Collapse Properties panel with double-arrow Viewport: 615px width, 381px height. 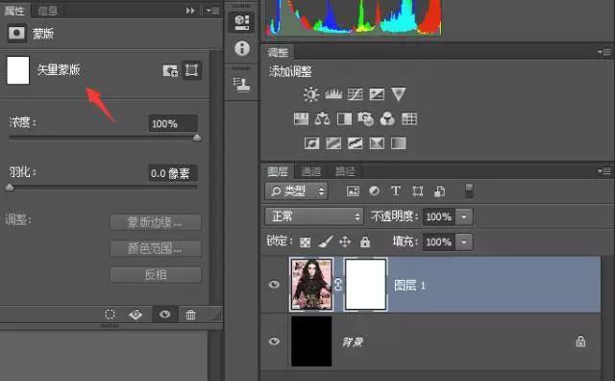click(x=190, y=11)
